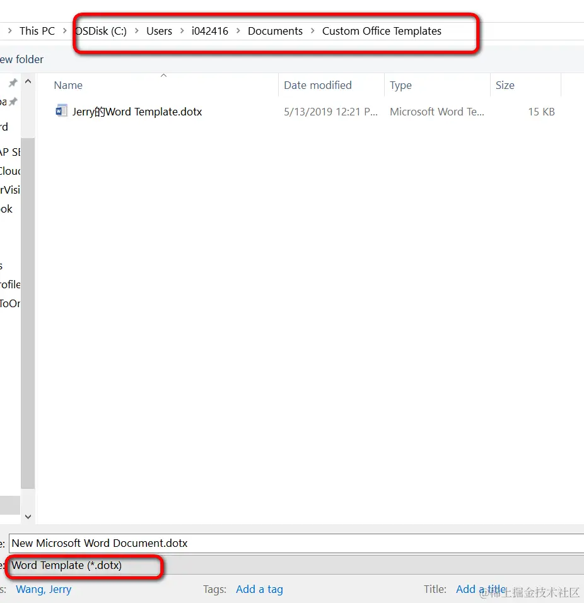584x603 pixels.
Task: Click the Custom Office Templates breadcrumb
Action: [382, 31]
